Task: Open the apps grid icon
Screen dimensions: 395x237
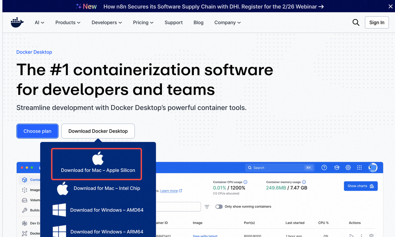Action: click(359, 168)
